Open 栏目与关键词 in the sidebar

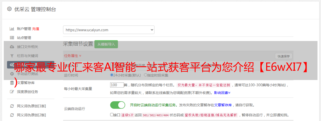coord(28,56)
